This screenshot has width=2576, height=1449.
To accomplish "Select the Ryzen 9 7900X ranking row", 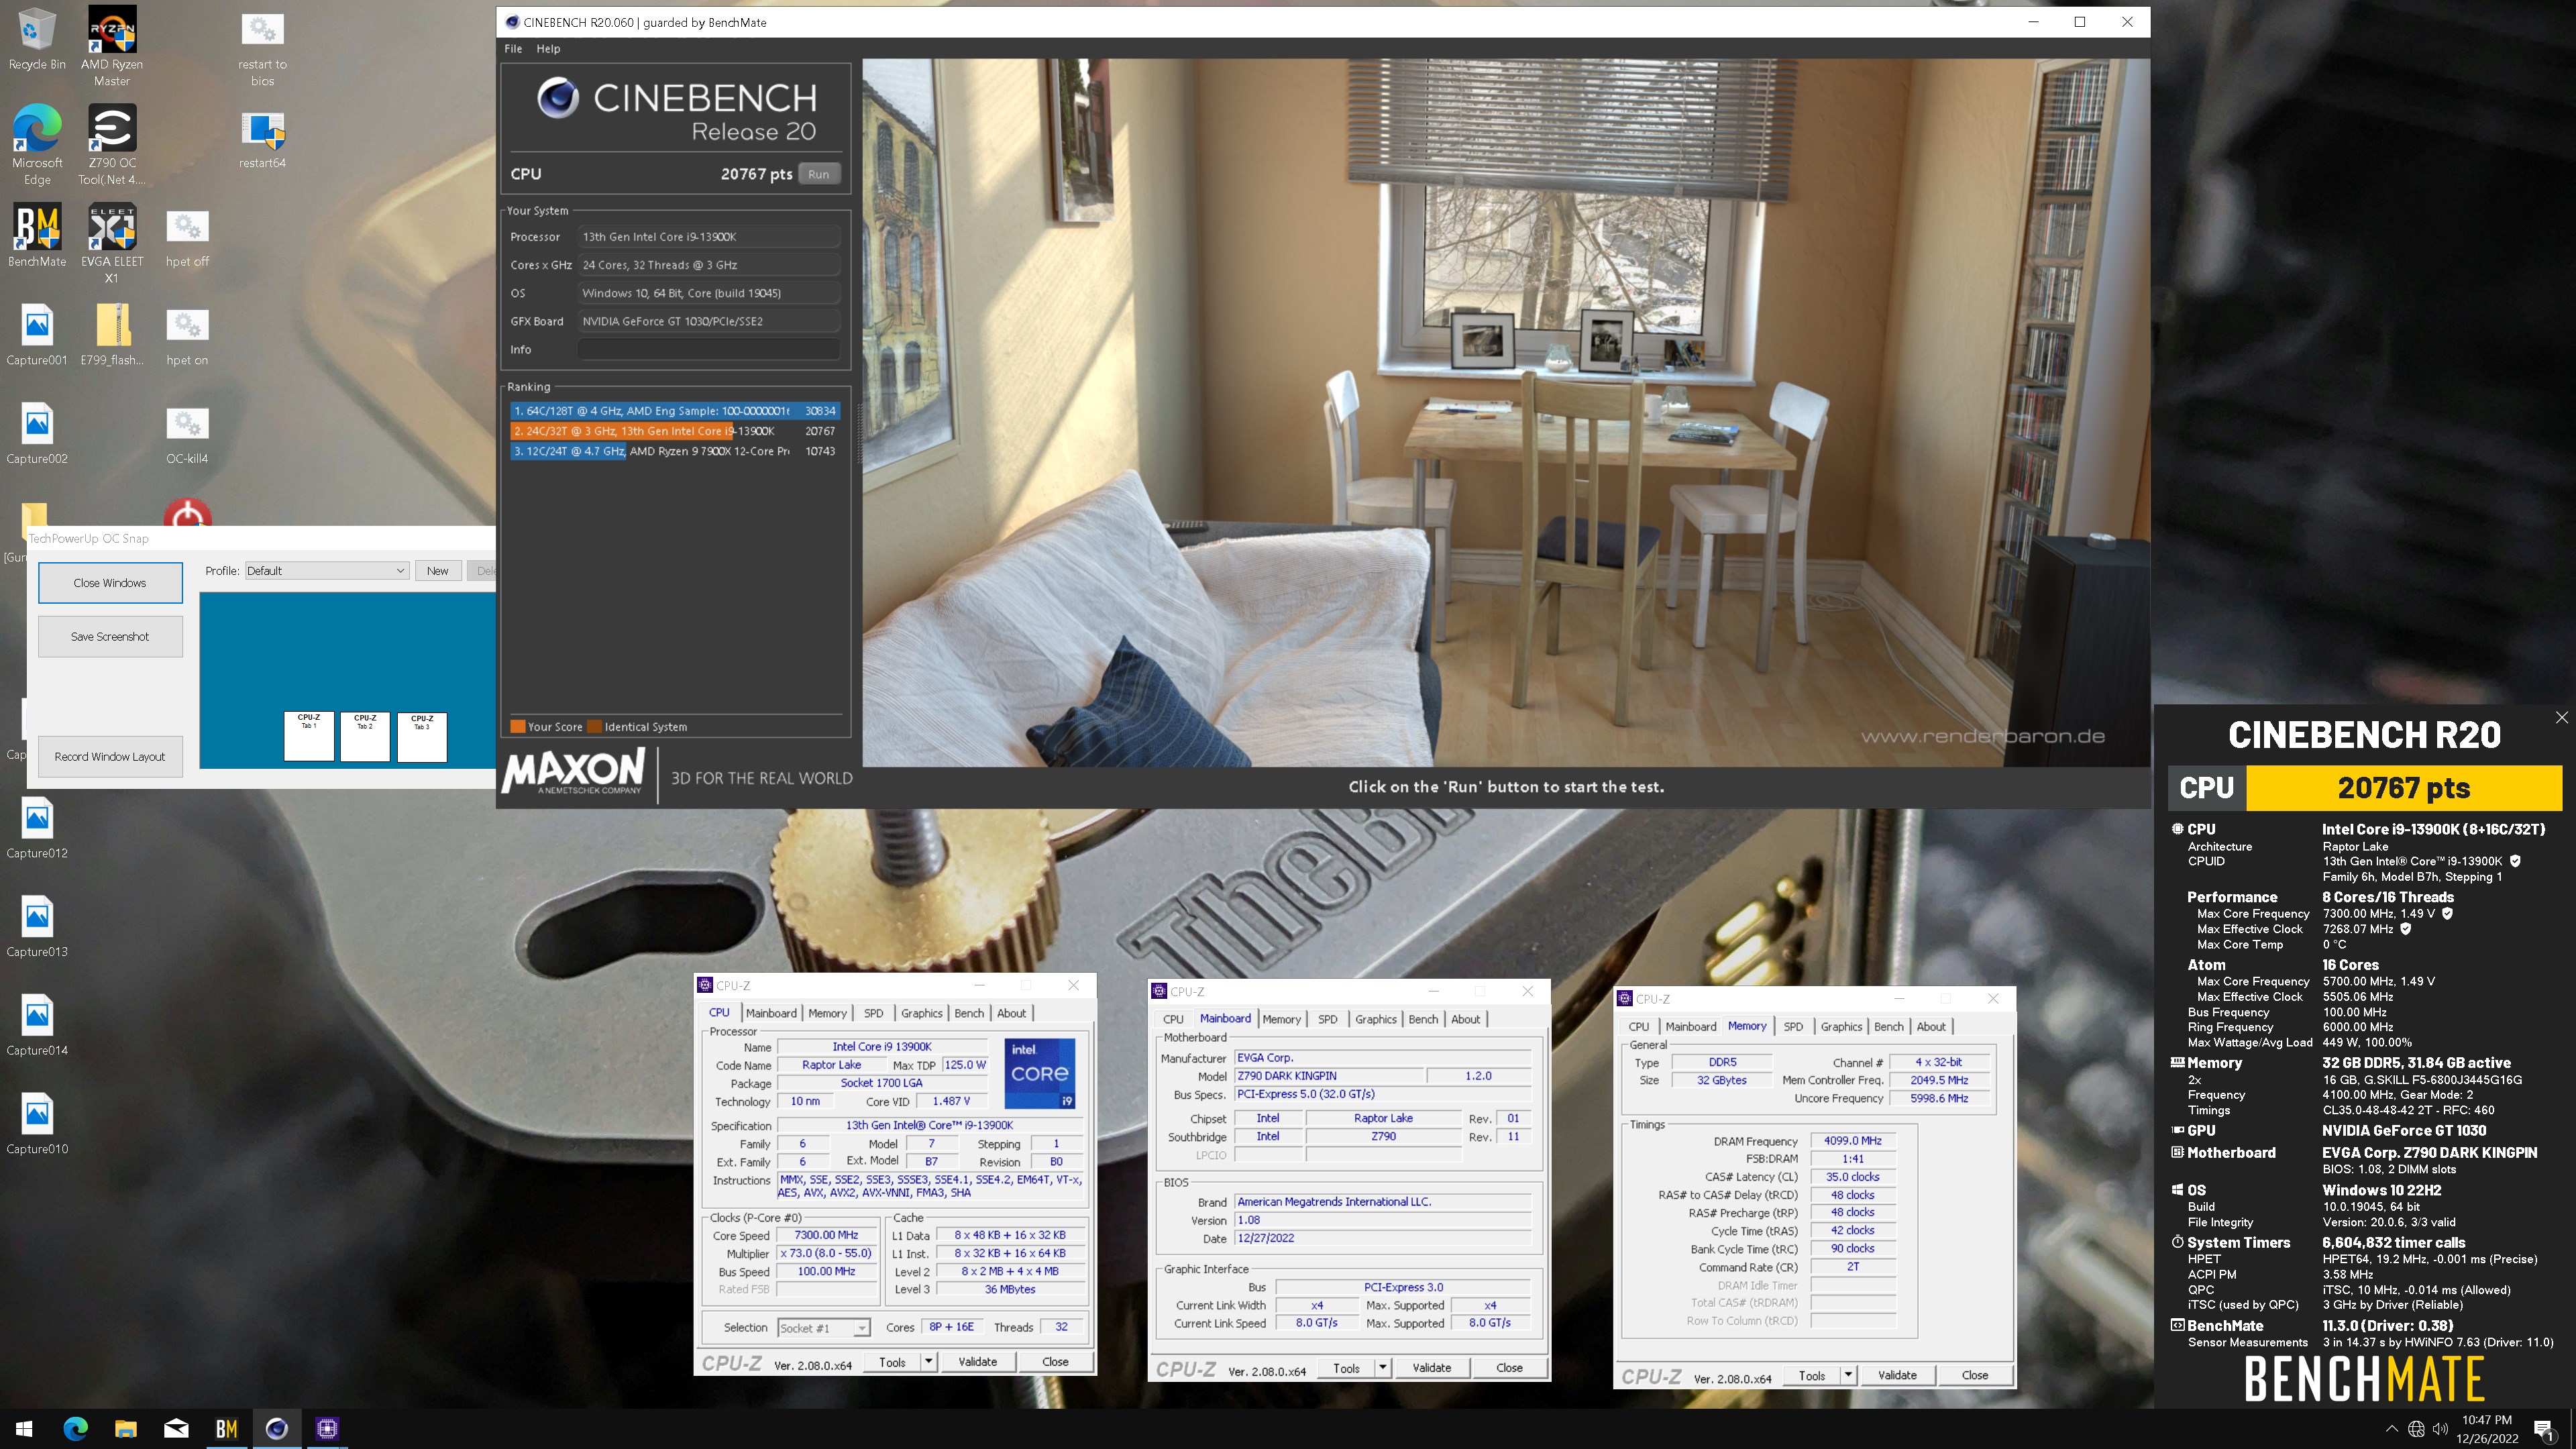I will (674, 451).
